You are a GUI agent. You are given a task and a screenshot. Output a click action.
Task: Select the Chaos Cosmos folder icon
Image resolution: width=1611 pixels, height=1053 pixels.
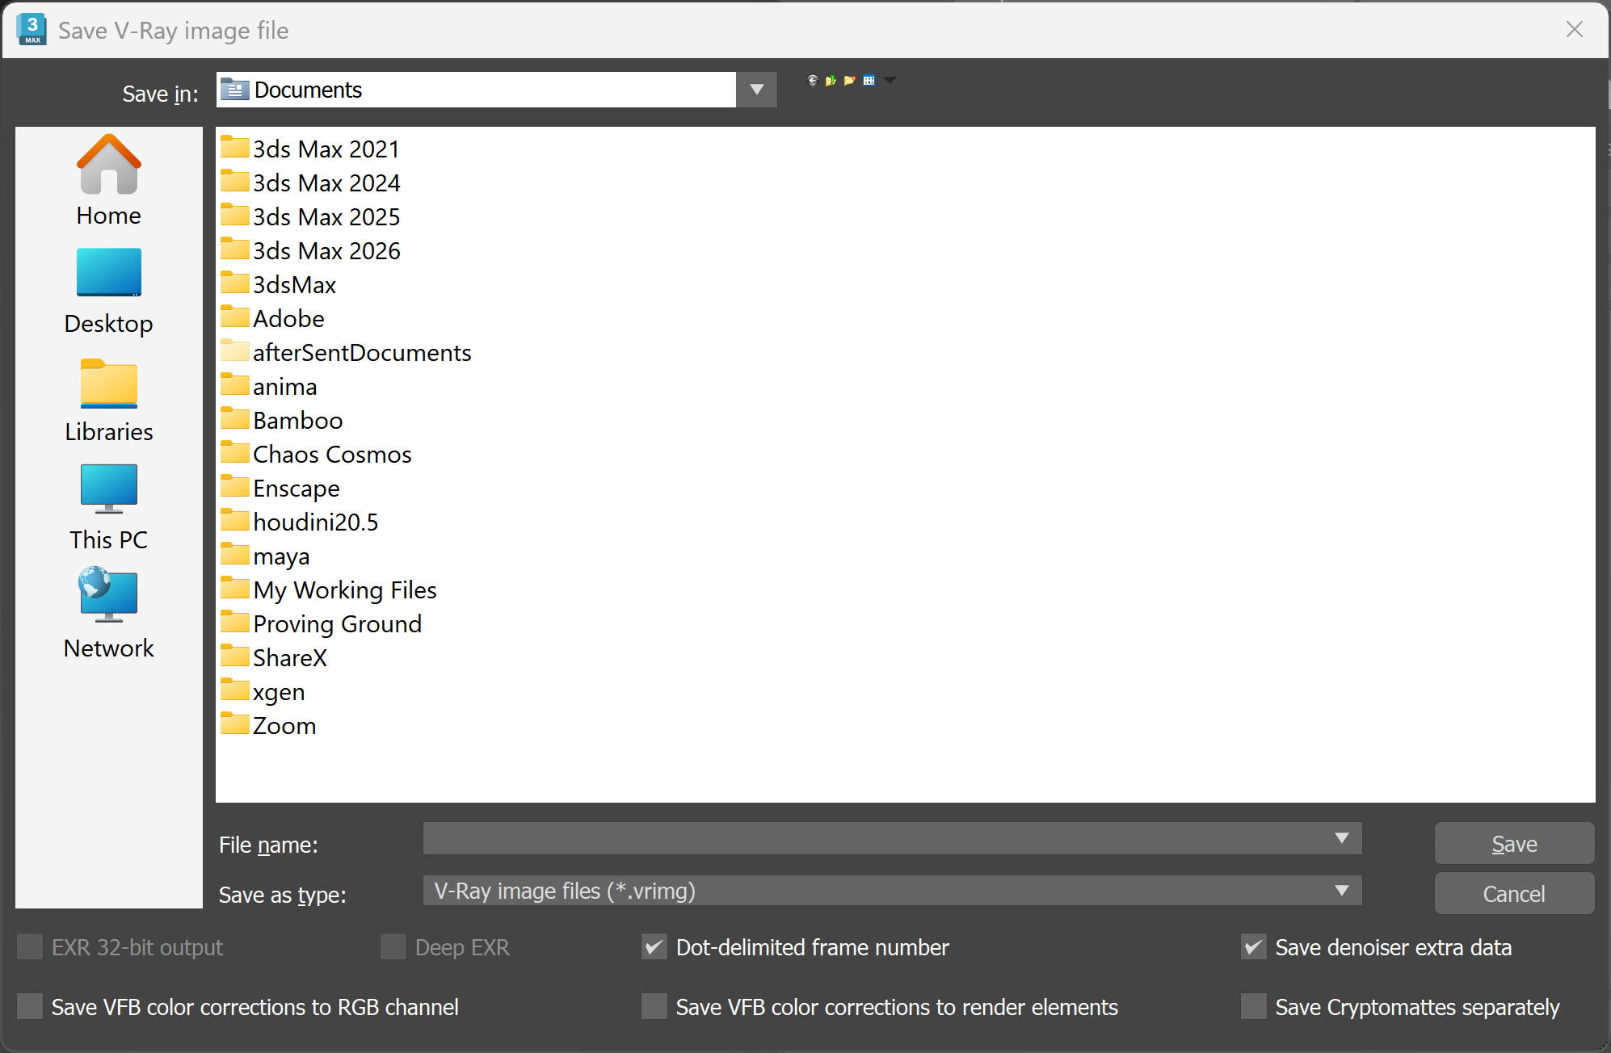point(235,453)
